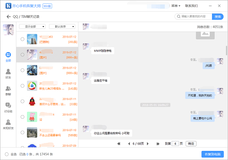This screenshot has width=228, height=160.
Task: Click the 消息总数：4051条 label
Action: pyautogui.click(x=210, y=27)
